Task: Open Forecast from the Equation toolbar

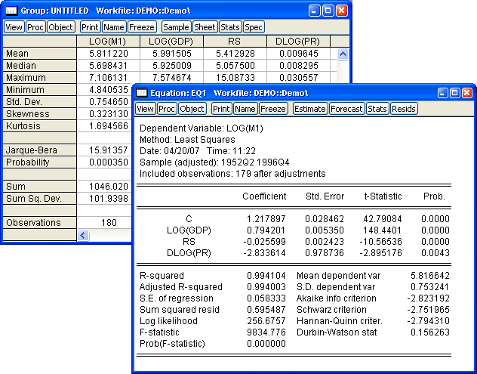Action: pos(347,109)
